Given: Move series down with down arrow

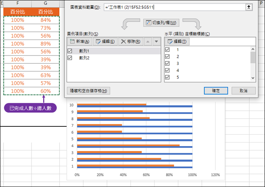Looking at the screenshot, I should [x=157, y=41].
